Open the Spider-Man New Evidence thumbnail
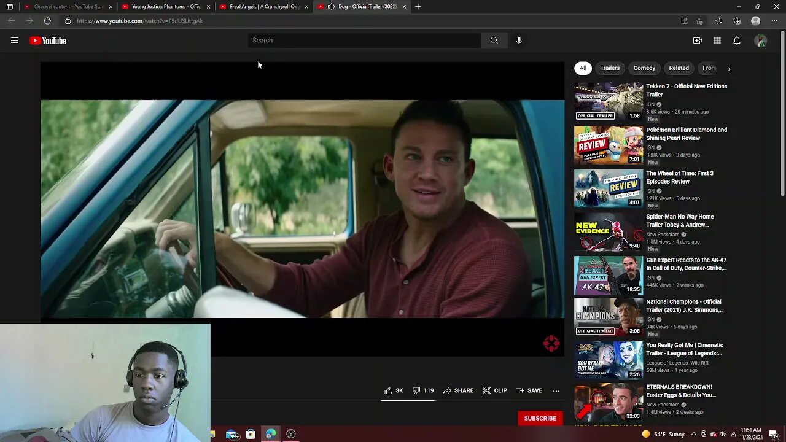 609,231
